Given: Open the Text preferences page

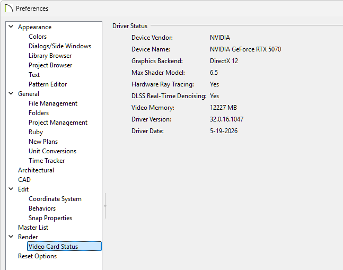Looking at the screenshot, I should tap(34, 75).
